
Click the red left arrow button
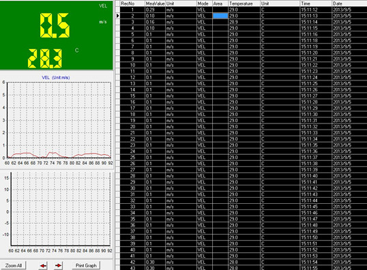pos(43,265)
